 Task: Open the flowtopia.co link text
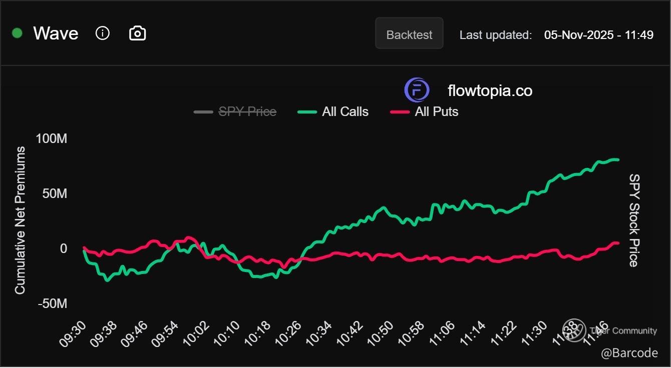point(490,91)
